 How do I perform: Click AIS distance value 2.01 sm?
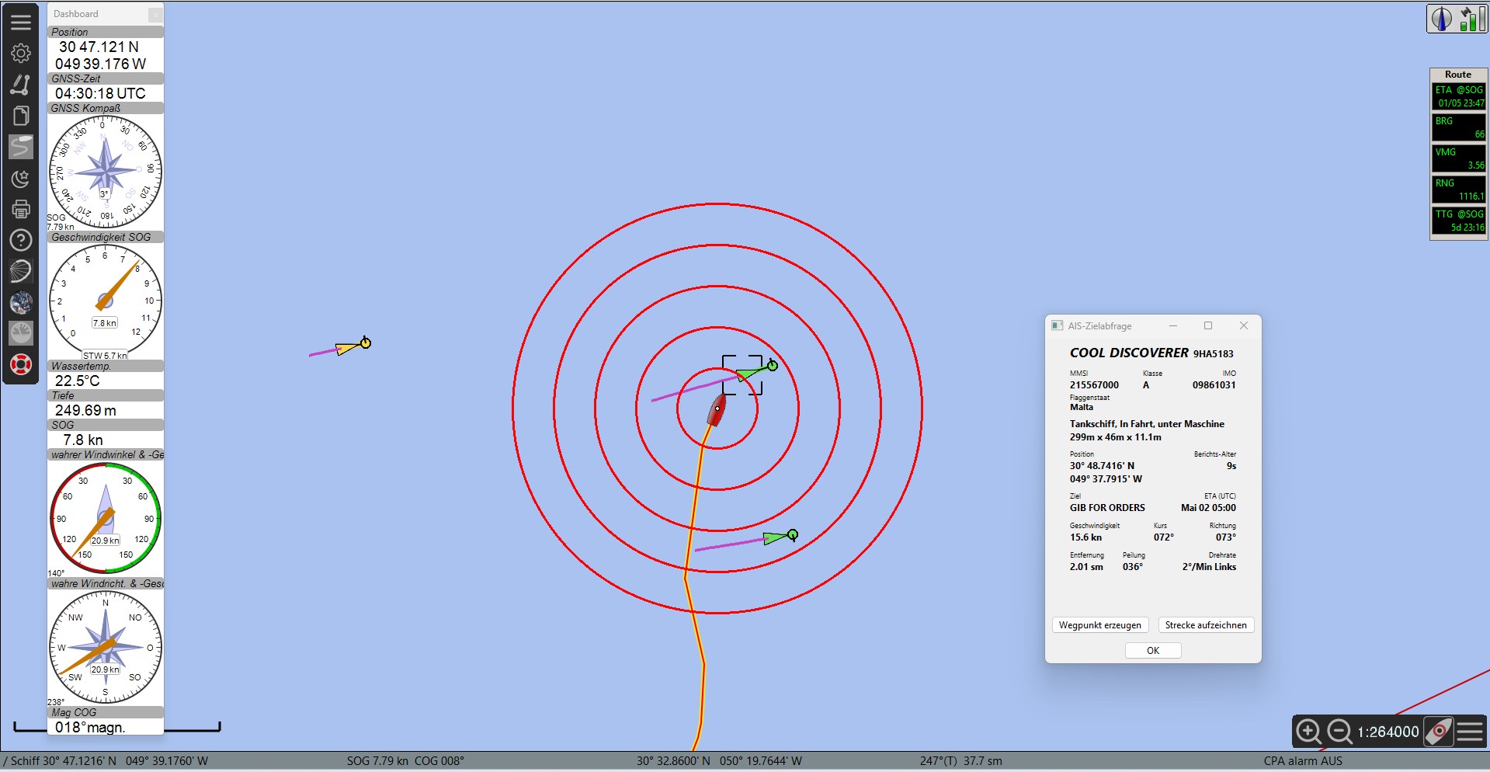click(x=1086, y=567)
